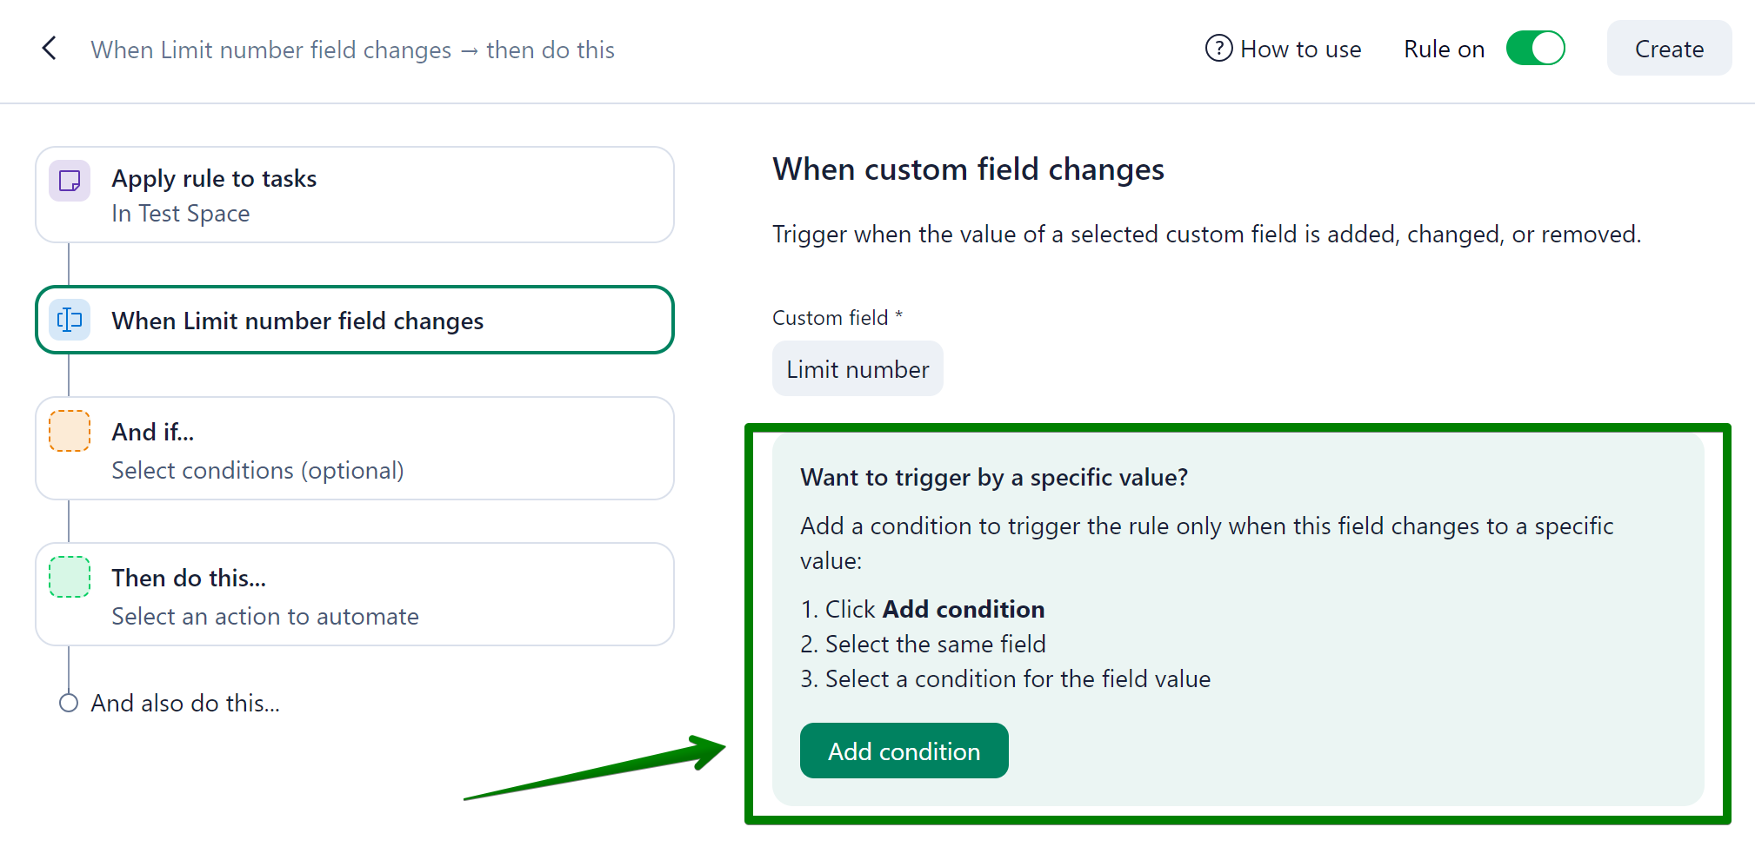Click the When custom field changes heading
The image size is (1755, 860).
[x=968, y=169]
